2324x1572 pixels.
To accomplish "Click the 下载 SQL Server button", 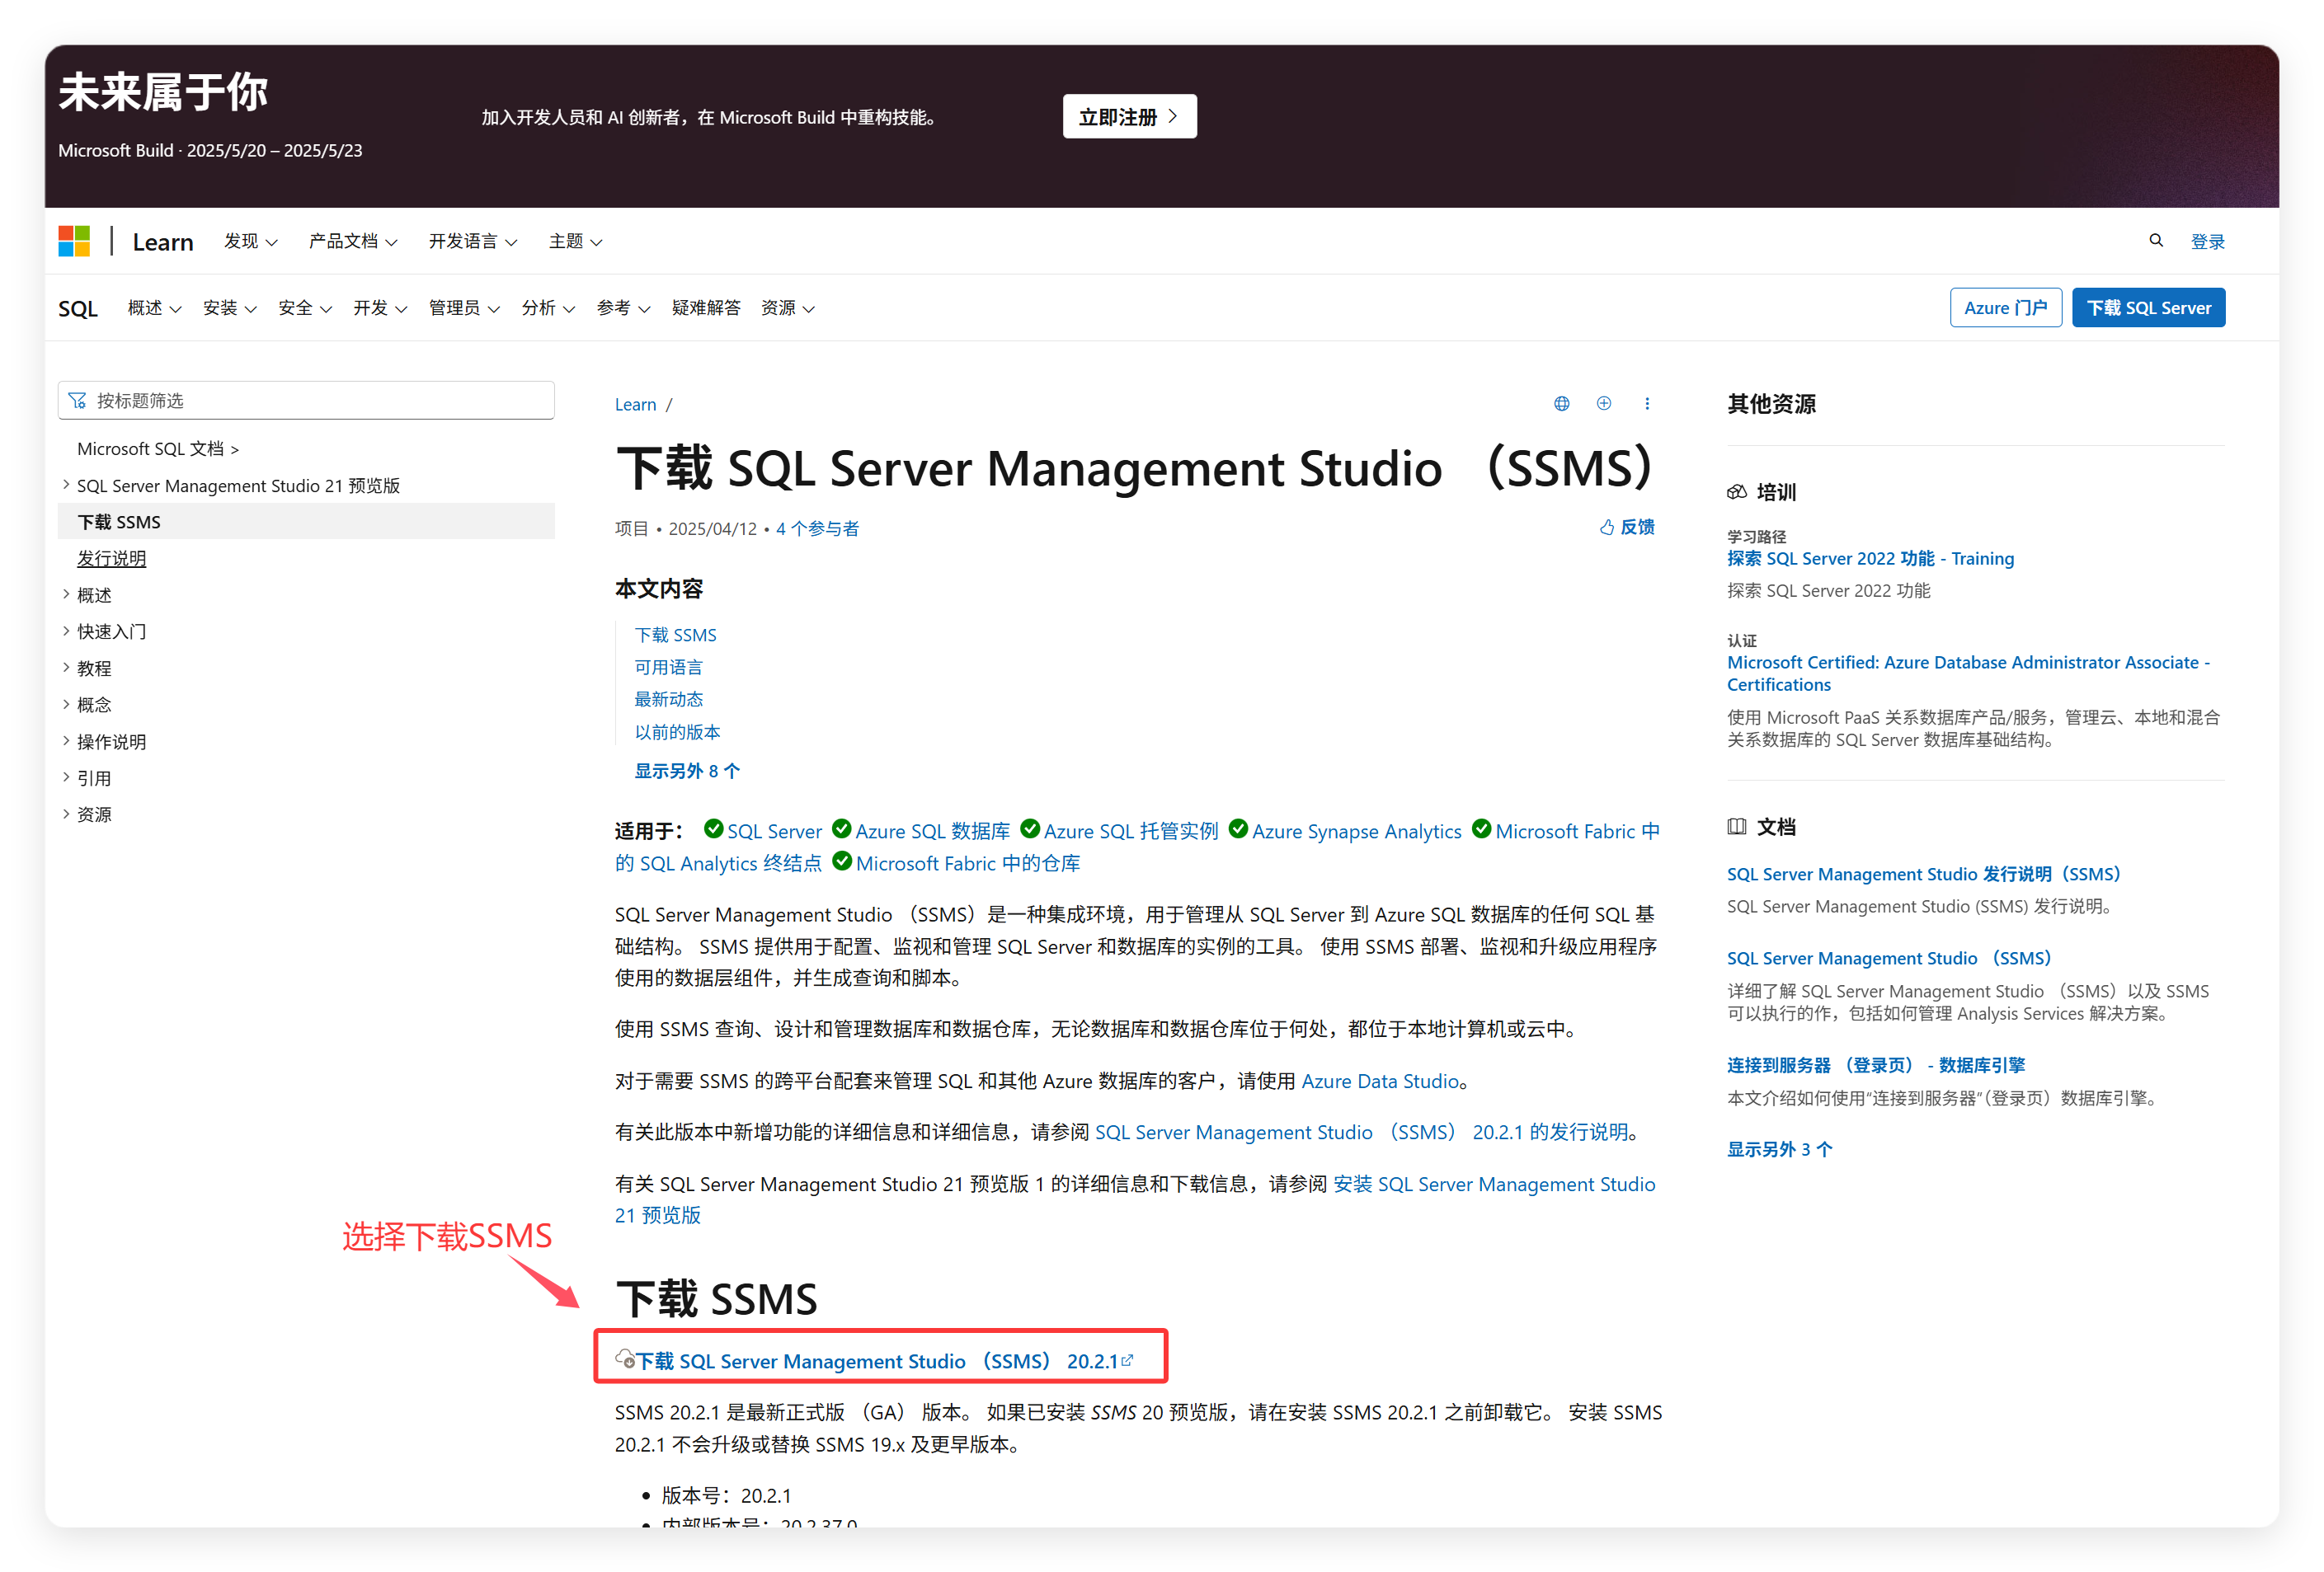I will pos(2148,307).
